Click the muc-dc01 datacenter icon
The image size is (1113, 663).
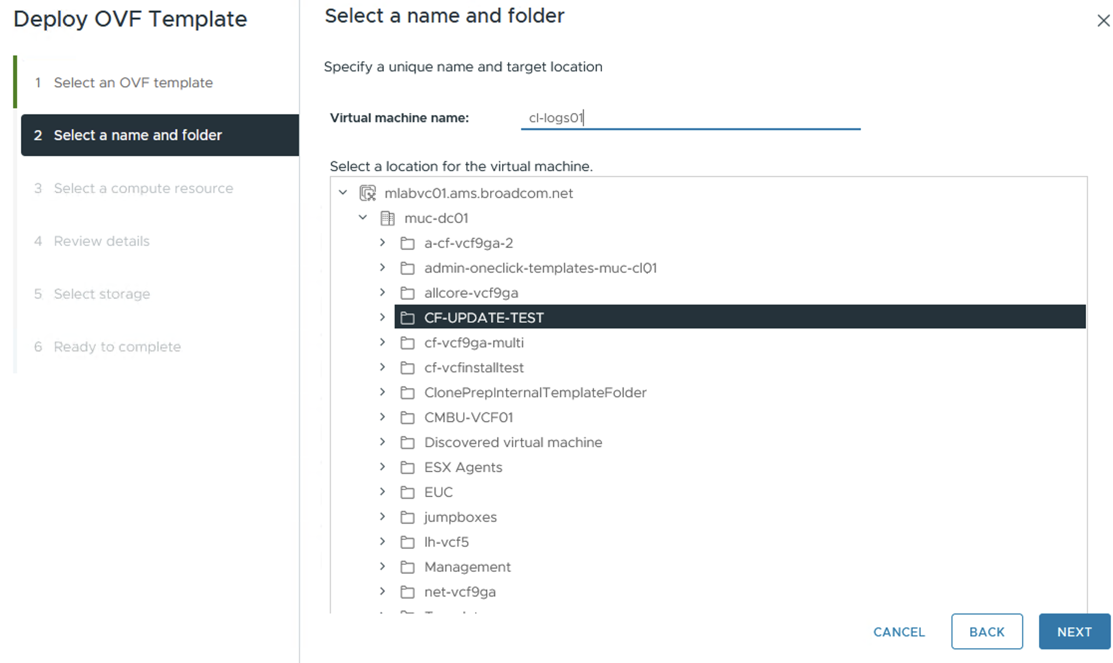coord(387,218)
